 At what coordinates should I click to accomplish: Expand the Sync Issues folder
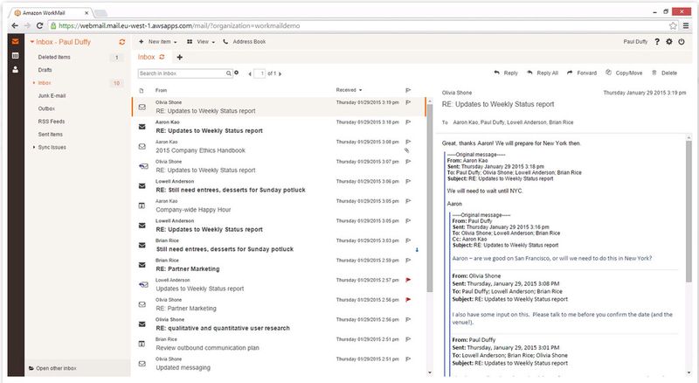click(x=33, y=147)
